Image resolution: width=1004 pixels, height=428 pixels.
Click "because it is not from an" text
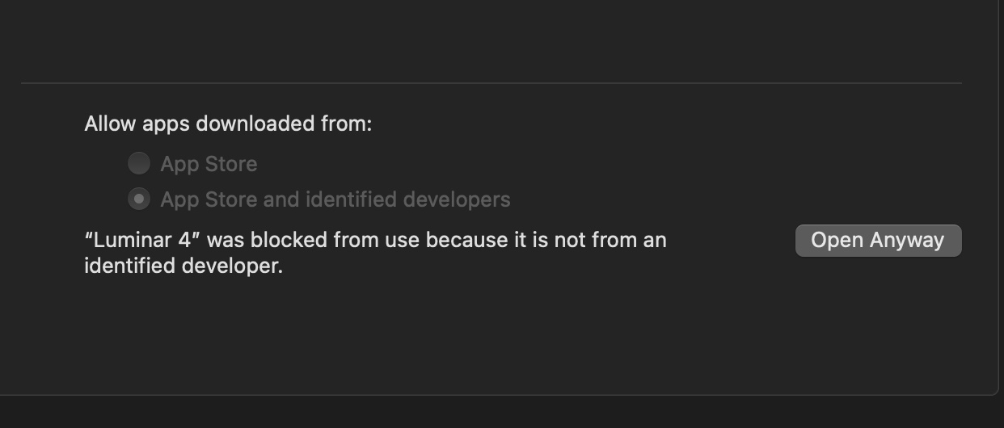[x=546, y=240]
